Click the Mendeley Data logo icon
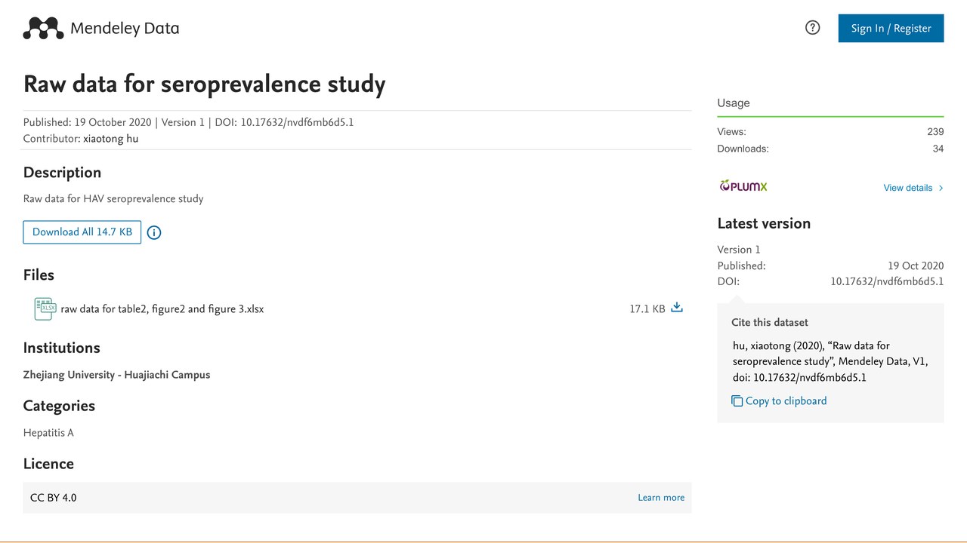 coord(43,29)
